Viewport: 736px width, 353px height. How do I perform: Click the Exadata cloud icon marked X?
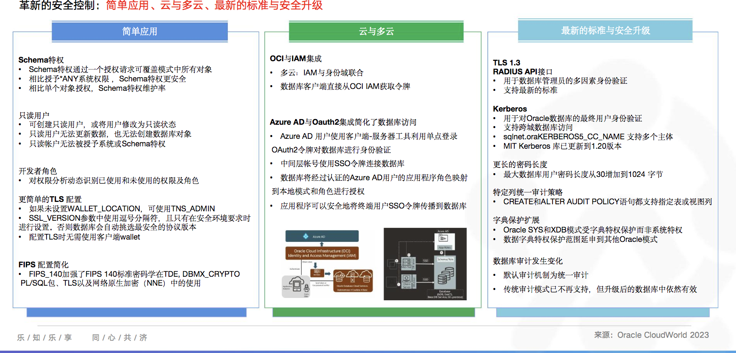pos(352,277)
